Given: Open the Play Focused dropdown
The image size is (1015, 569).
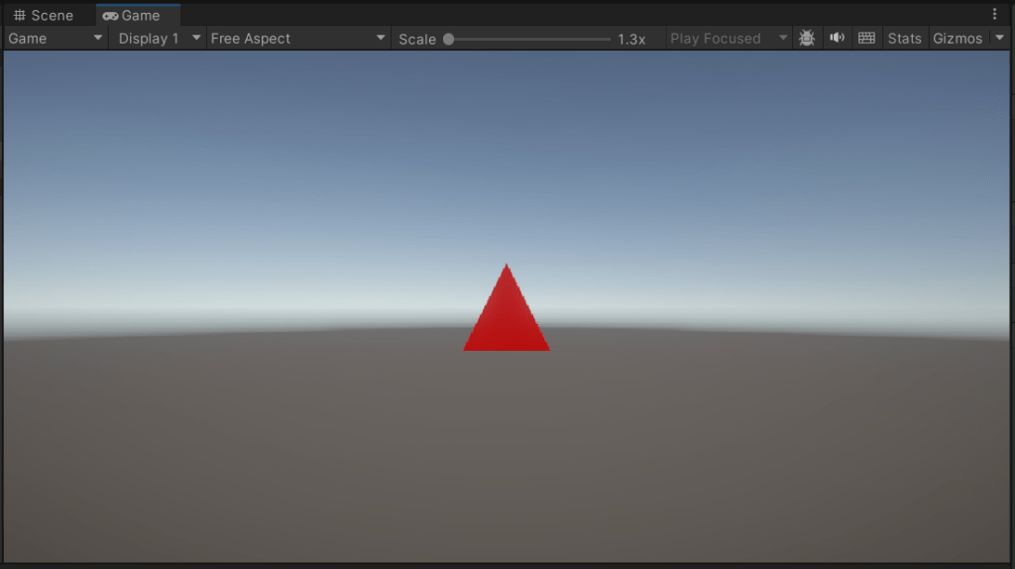Looking at the screenshot, I should click(x=729, y=39).
